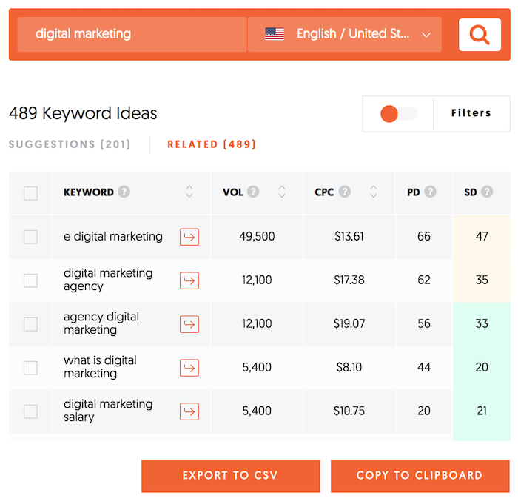The height and width of the screenshot is (501, 518).
Task: Click in the 'digital marketing' search field
Action: (x=132, y=35)
